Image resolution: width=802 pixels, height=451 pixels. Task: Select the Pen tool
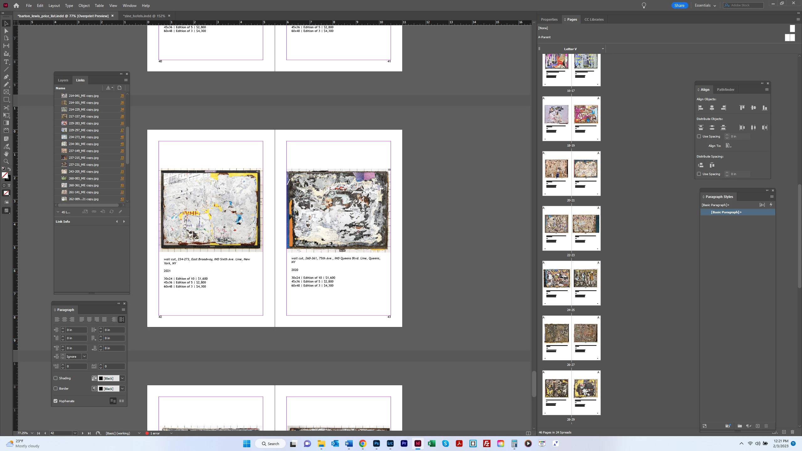pos(6,77)
